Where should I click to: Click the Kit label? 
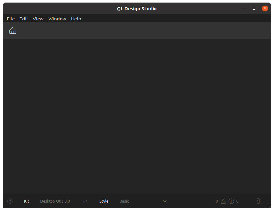26,201
